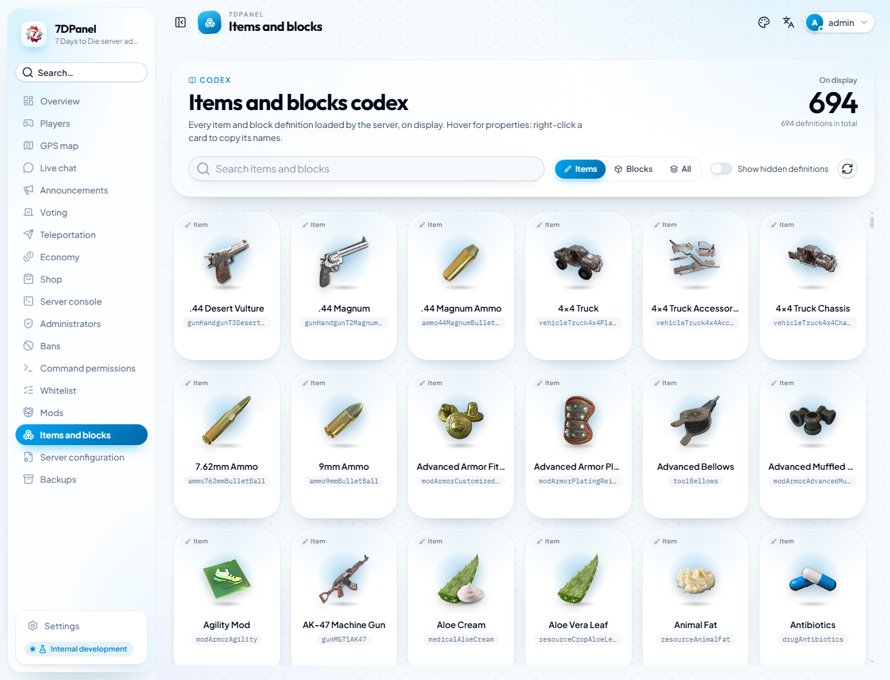Viewport: 890px width, 680px height.
Task: Collapse the sidebar with the panel icon
Action: pyautogui.click(x=180, y=22)
